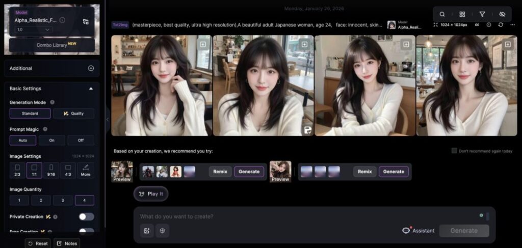Collapse the Basic Settings section
This screenshot has width=522, height=248.
(91, 88)
